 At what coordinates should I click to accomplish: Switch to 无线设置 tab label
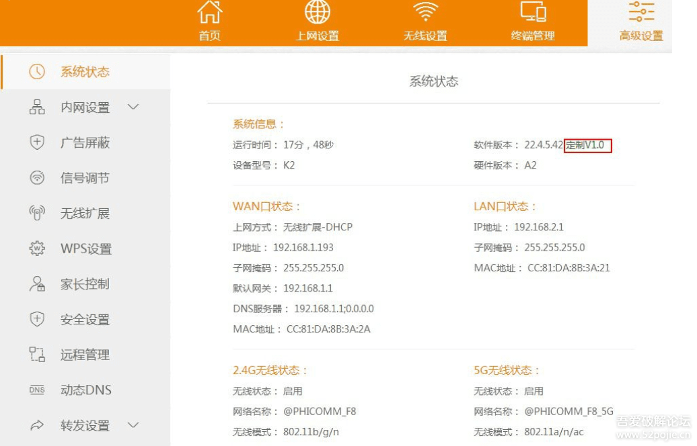[x=425, y=36]
